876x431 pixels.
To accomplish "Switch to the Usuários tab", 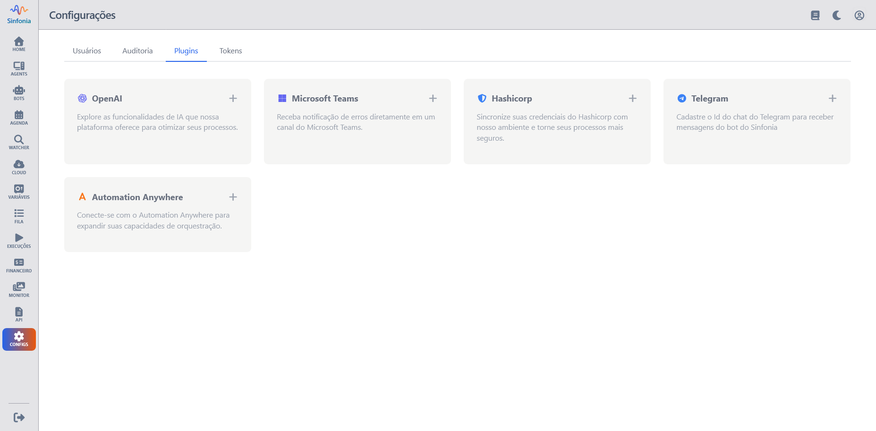I will 87,51.
